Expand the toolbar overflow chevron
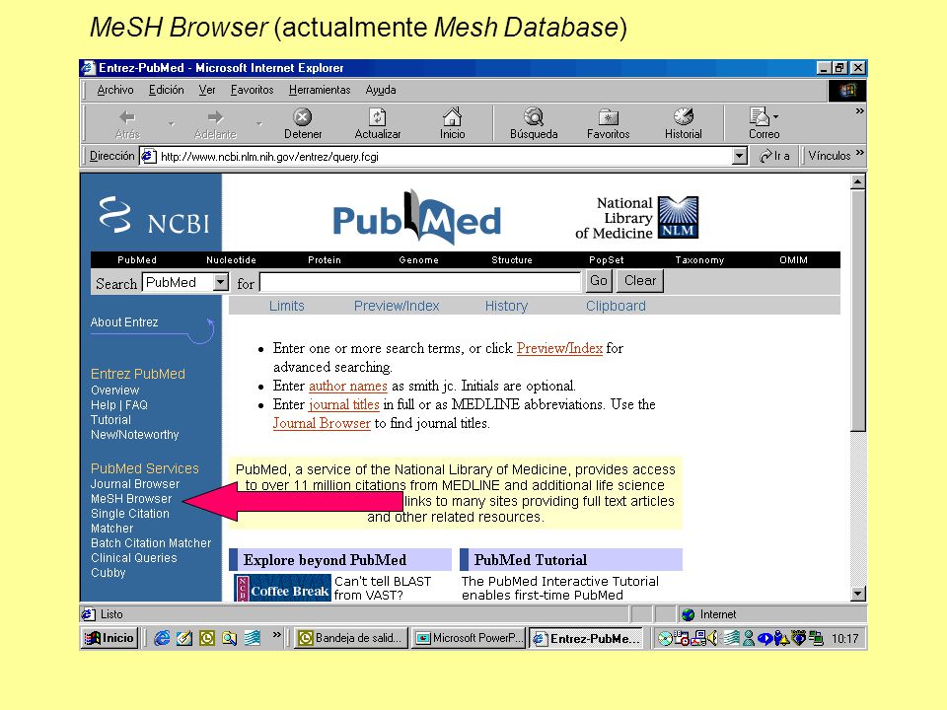 tap(859, 111)
